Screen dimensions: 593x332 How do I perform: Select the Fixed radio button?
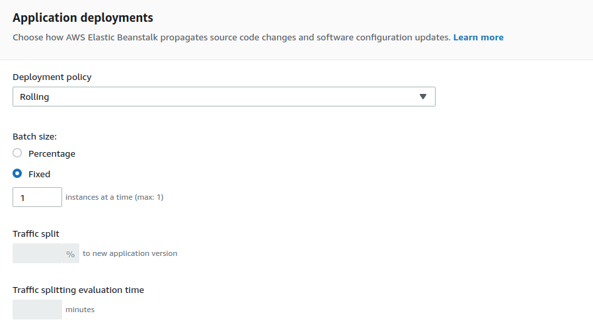click(17, 173)
